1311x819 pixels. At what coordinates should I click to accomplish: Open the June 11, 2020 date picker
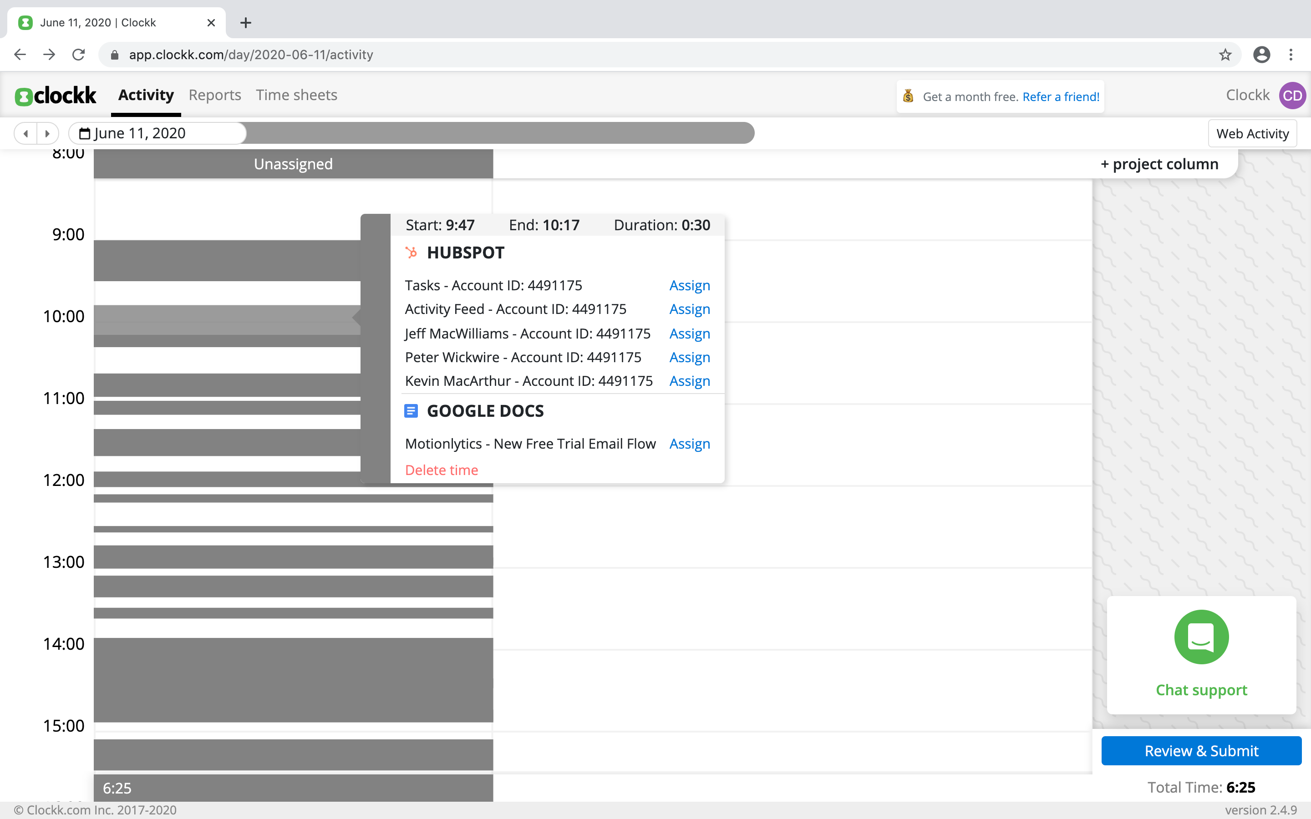[x=158, y=133]
